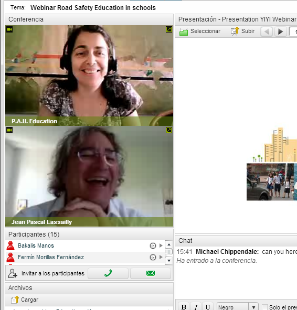
Task: Open the Negro text color dropdown
Action: 253,307
